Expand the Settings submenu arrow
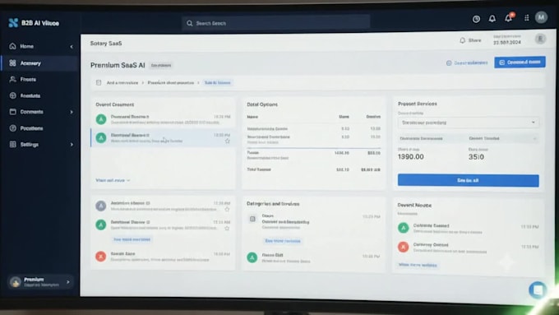 click(x=72, y=145)
